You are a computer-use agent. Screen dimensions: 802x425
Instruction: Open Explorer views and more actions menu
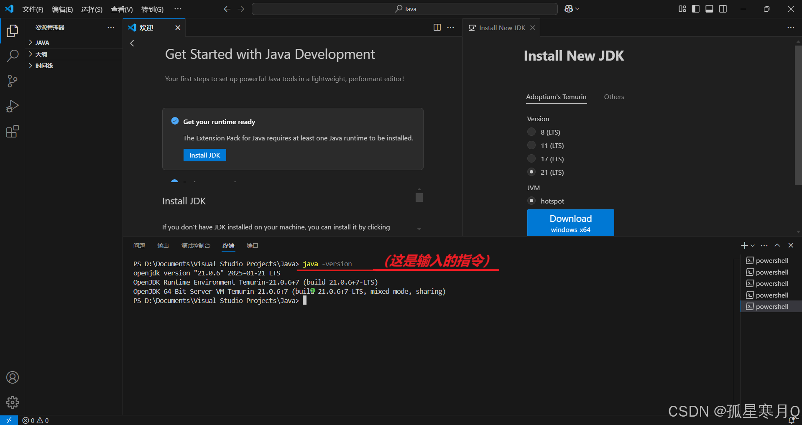pos(111,28)
